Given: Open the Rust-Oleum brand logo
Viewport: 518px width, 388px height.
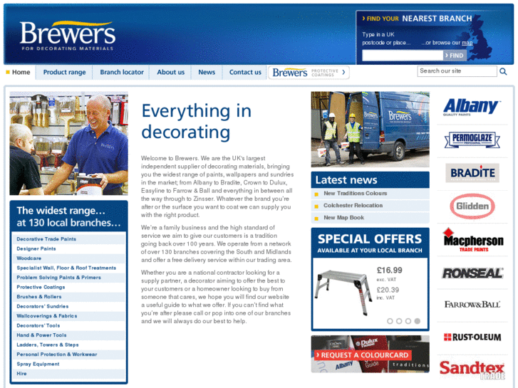Looking at the screenshot, I should (x=472, y=337).
